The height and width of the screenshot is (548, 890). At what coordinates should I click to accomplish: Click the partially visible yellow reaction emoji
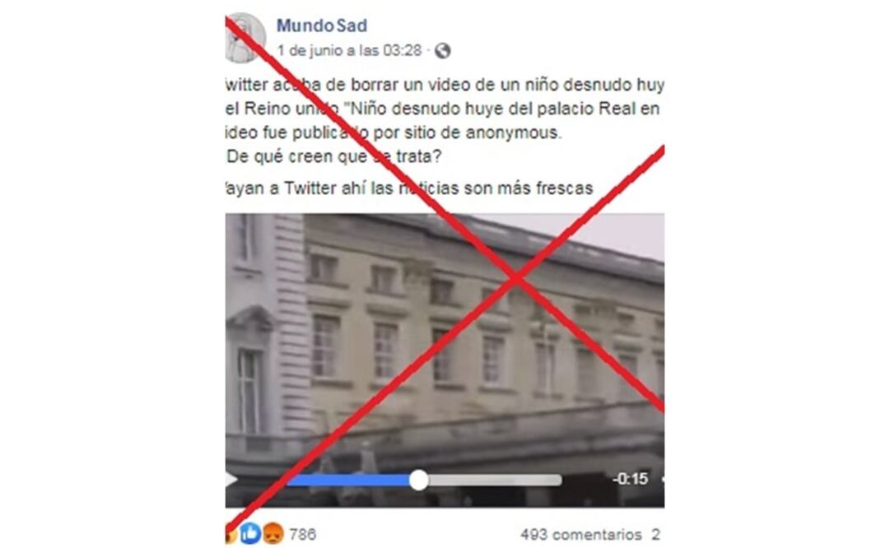click(231, 534)
